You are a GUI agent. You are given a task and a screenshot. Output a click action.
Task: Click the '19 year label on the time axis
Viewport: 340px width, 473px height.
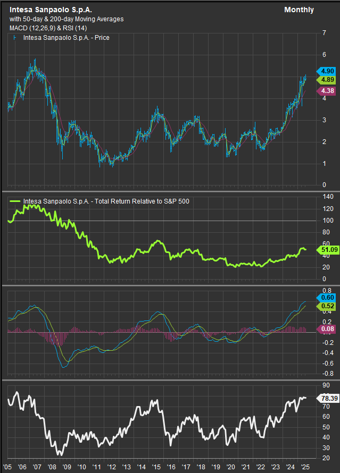(x=216, y=467)
